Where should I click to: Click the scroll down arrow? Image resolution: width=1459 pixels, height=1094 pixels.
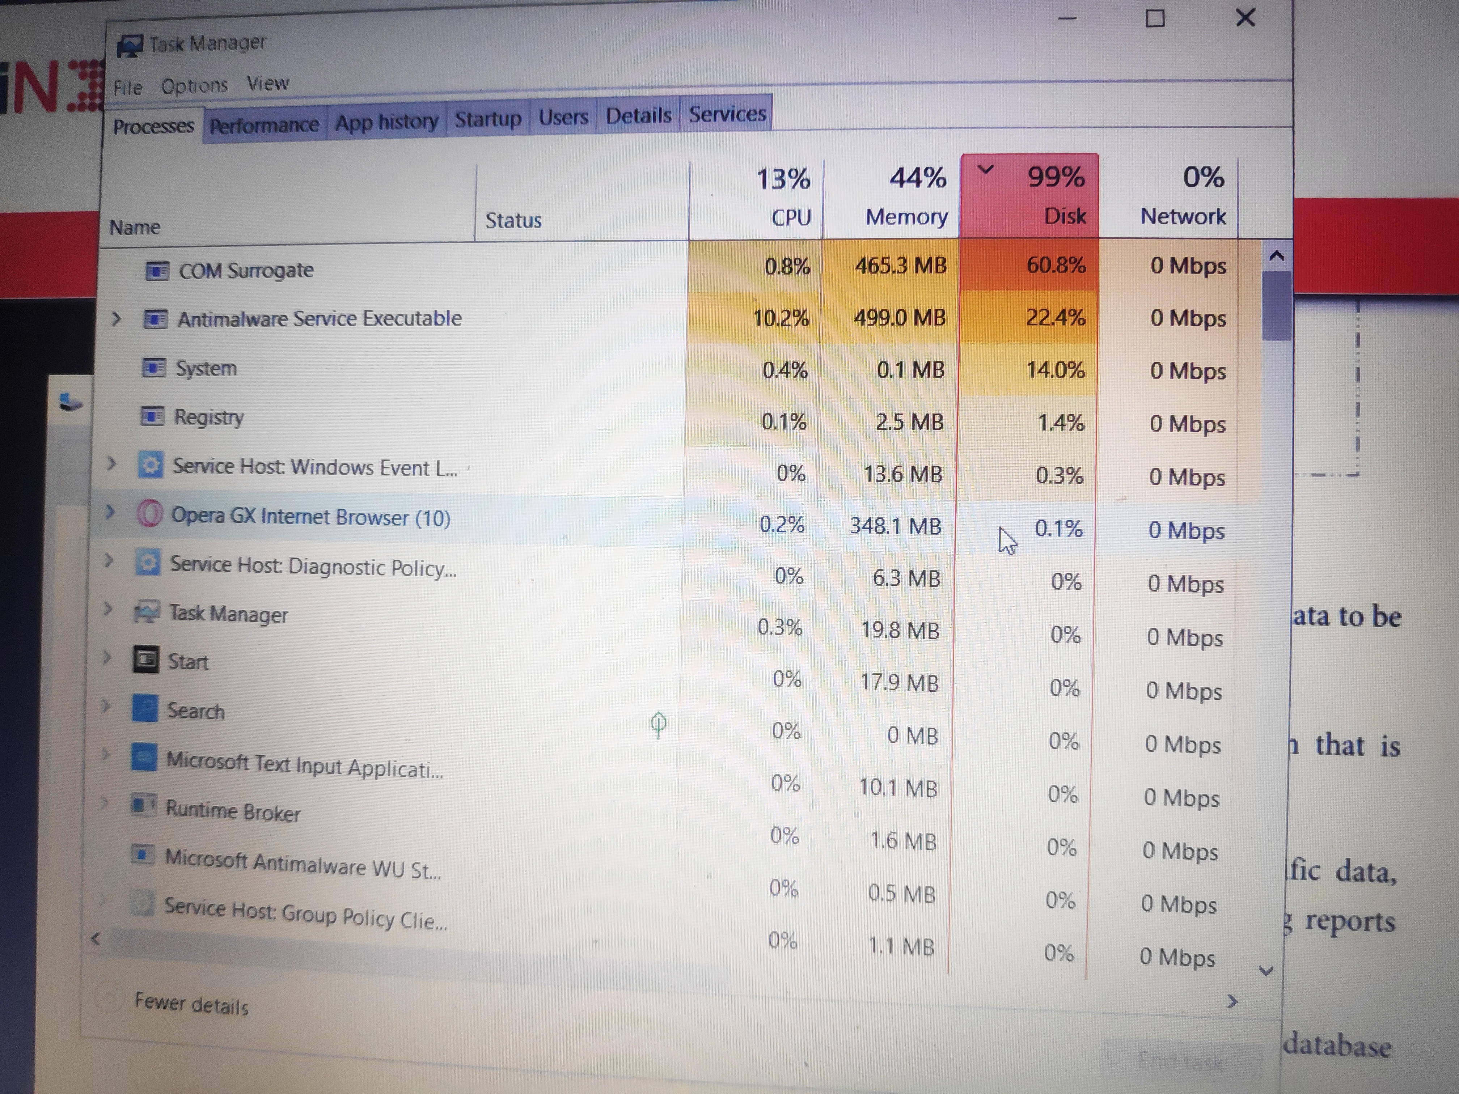click(x=1266, y=971)
